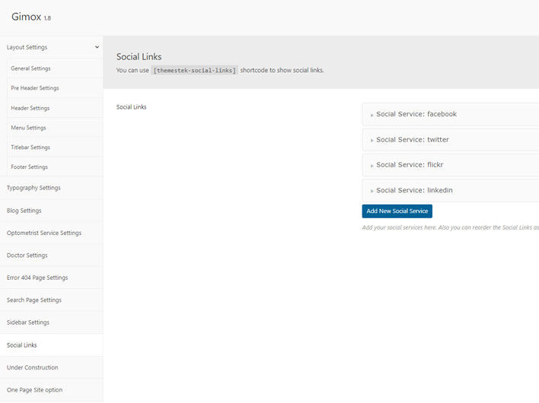Go to Header Settings
Image resolution: width=539 pixels, height=403 pixels.
tap(30, 108)
